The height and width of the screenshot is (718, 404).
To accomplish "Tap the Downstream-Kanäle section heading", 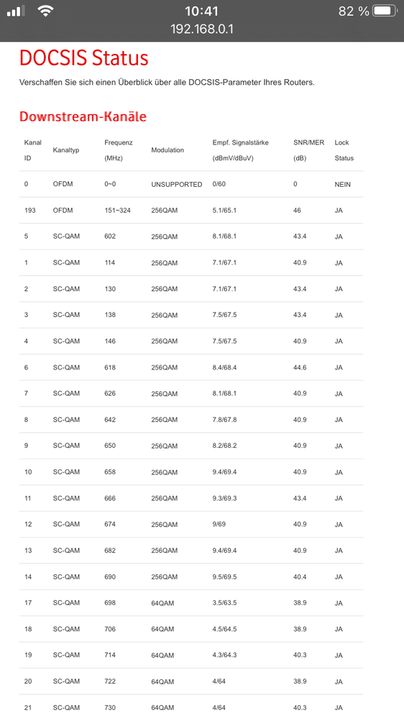I will pyautogui.click(x=83, y=116).
